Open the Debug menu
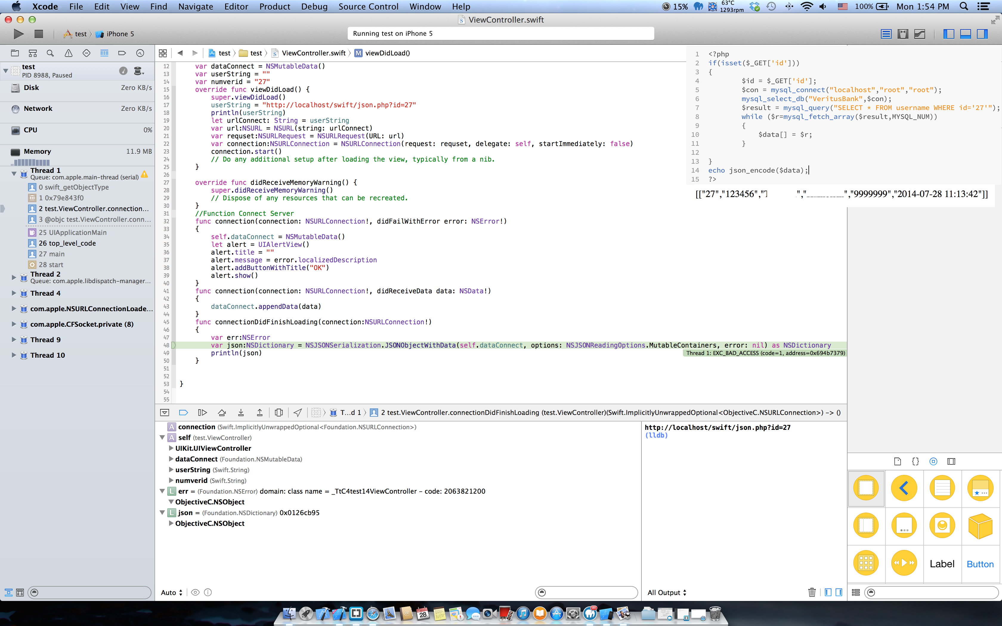The image size is (1002, 626). [314, 7]
